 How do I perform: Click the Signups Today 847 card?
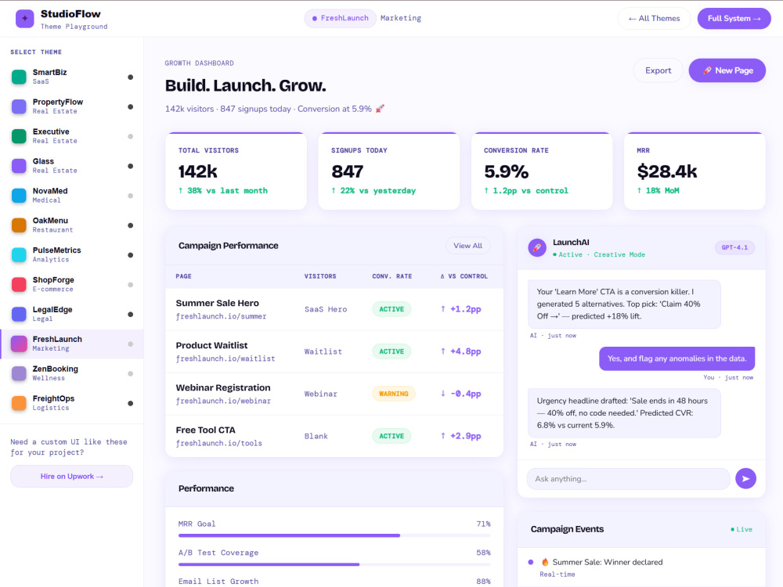[x=388, y=171]
